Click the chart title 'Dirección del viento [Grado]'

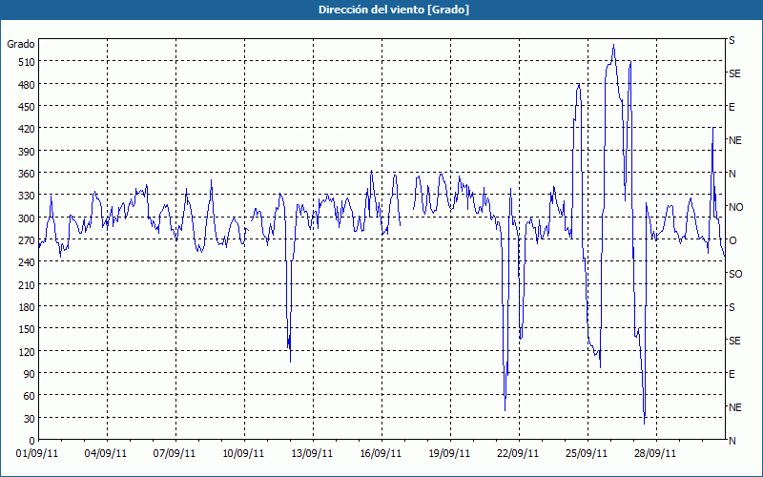[393, 10]
